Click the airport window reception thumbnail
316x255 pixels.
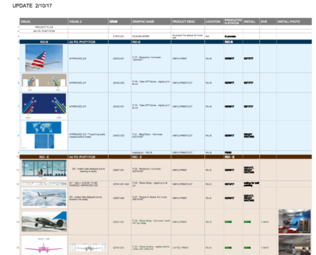click(x=44, y=170)
